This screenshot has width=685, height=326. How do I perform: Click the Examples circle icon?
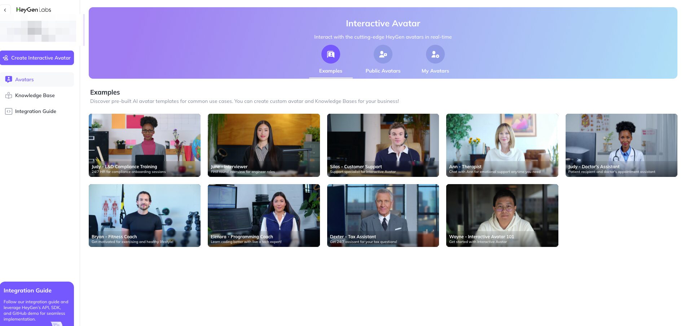coord(330,54)
